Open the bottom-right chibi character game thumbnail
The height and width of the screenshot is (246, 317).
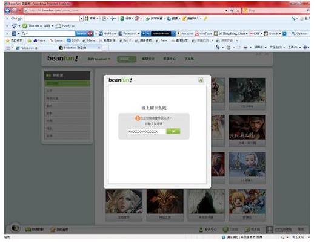point(247,201)
